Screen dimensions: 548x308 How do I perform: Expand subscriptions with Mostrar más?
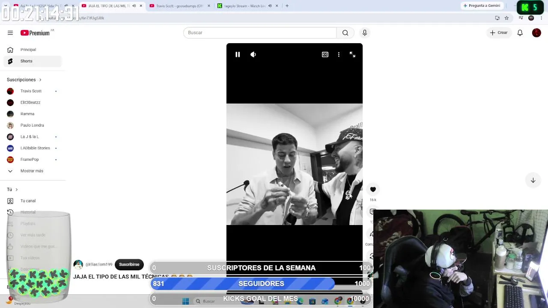(33, 171)
